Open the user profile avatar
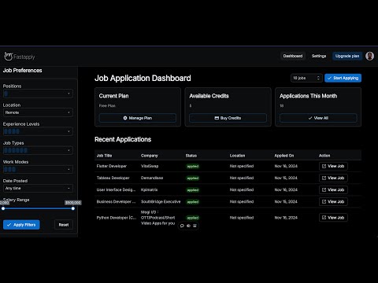Image resolution: width=378 pixels, height=283 pixels. (x=369, y=56)
